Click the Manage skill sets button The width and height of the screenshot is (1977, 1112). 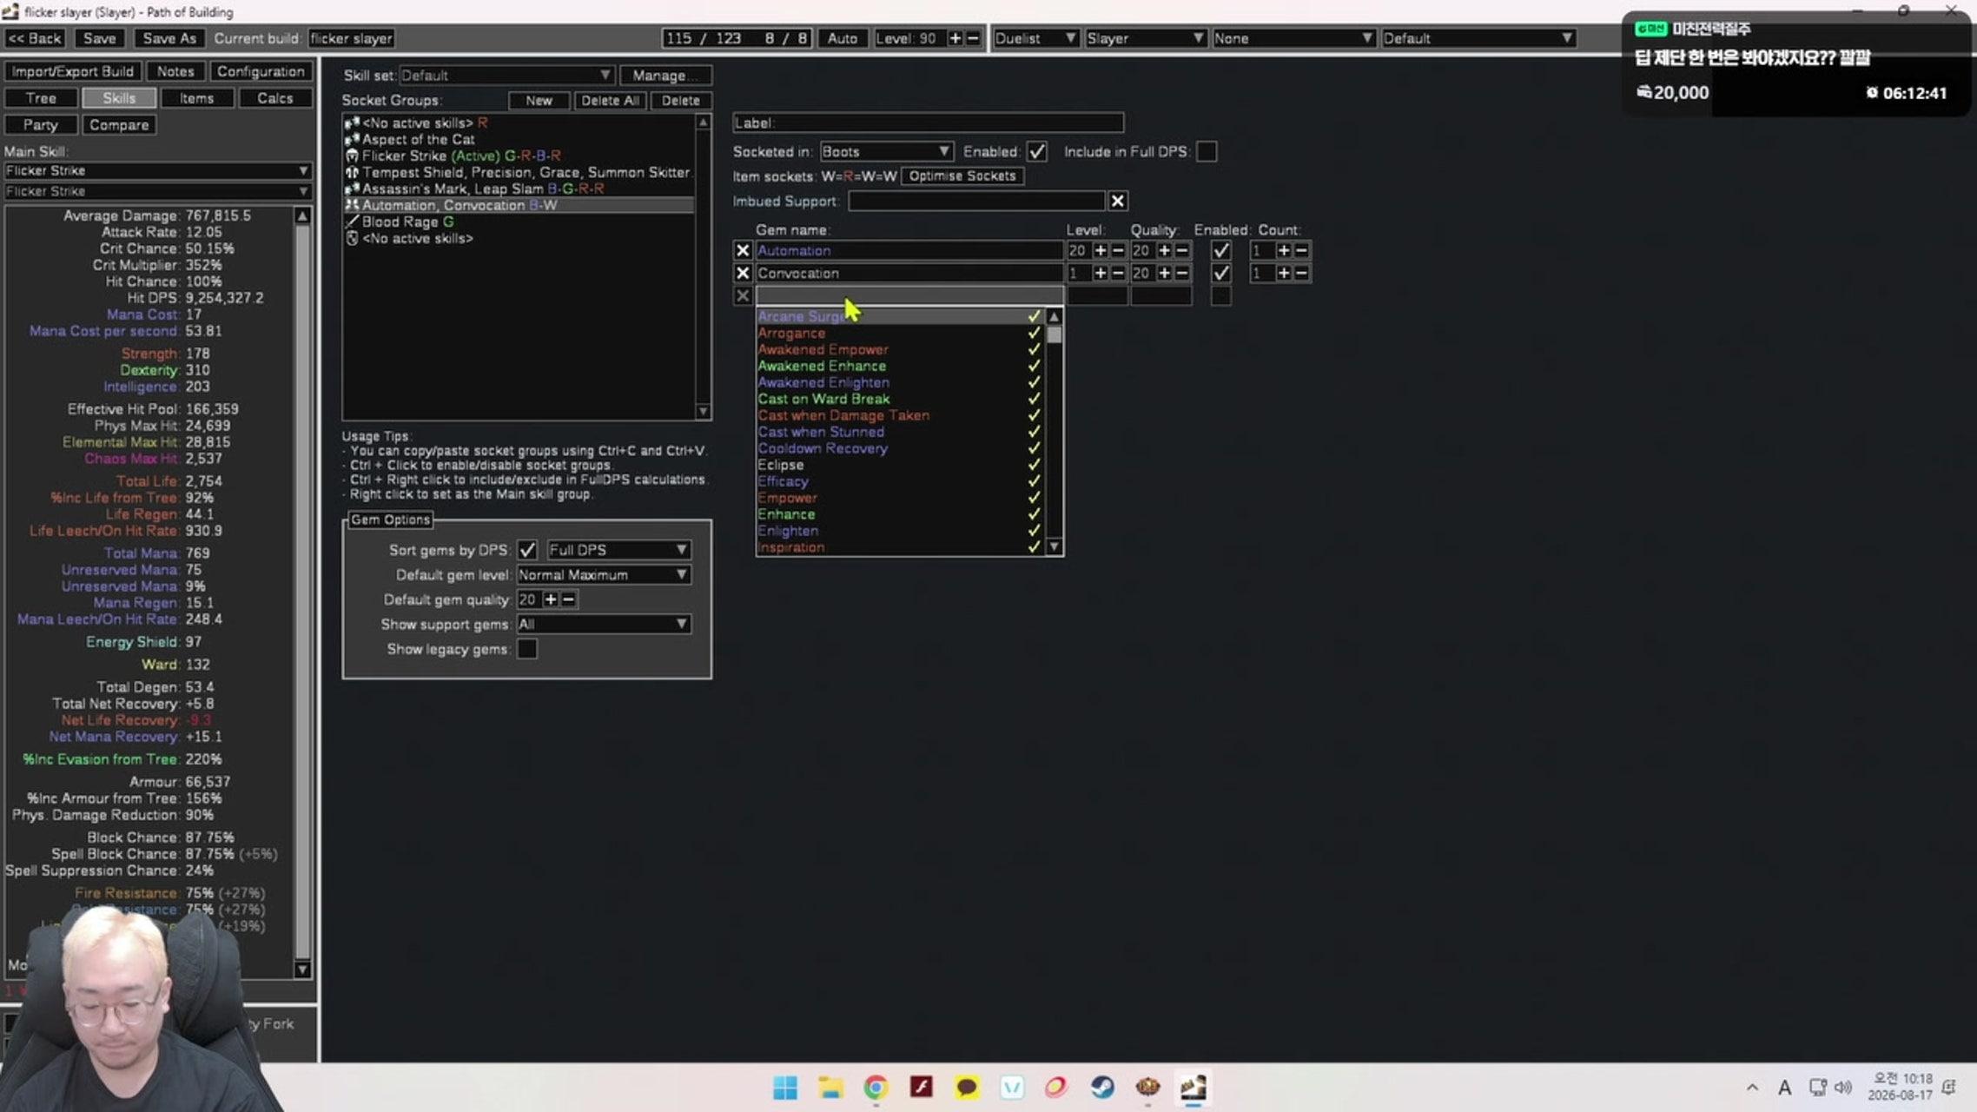[x=665, y=76]
